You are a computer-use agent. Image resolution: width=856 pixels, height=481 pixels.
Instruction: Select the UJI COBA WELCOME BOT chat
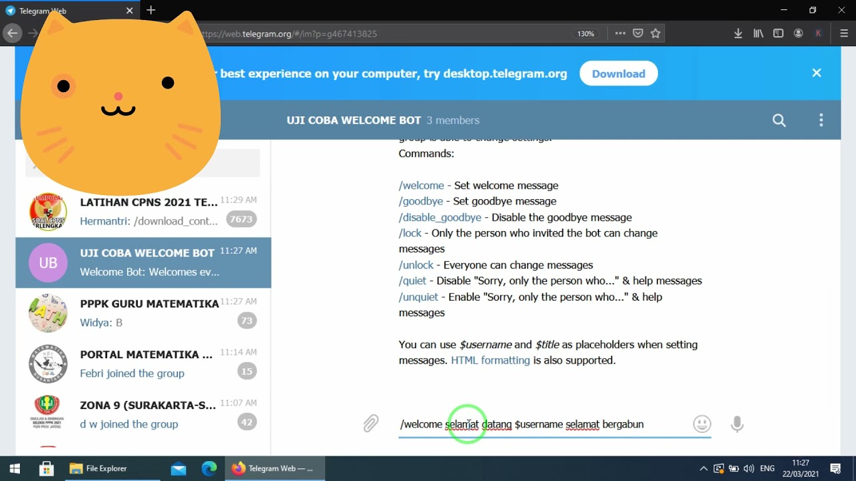[143, 263]
